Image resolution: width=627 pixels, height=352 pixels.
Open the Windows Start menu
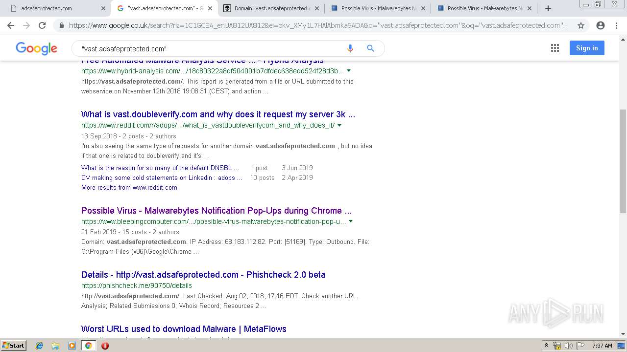(14, 345)
